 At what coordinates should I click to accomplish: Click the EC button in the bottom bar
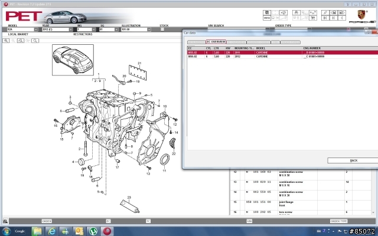click(108, 221)
